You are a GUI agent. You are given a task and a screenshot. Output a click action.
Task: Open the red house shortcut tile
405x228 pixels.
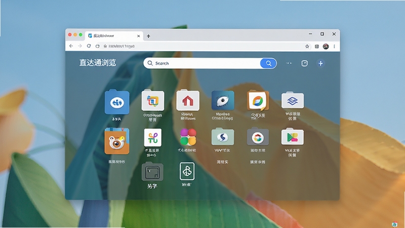point(188,100)
